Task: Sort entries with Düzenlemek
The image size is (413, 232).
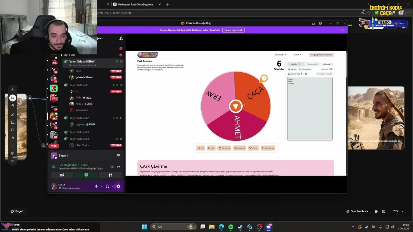Action: pos(305,69)
